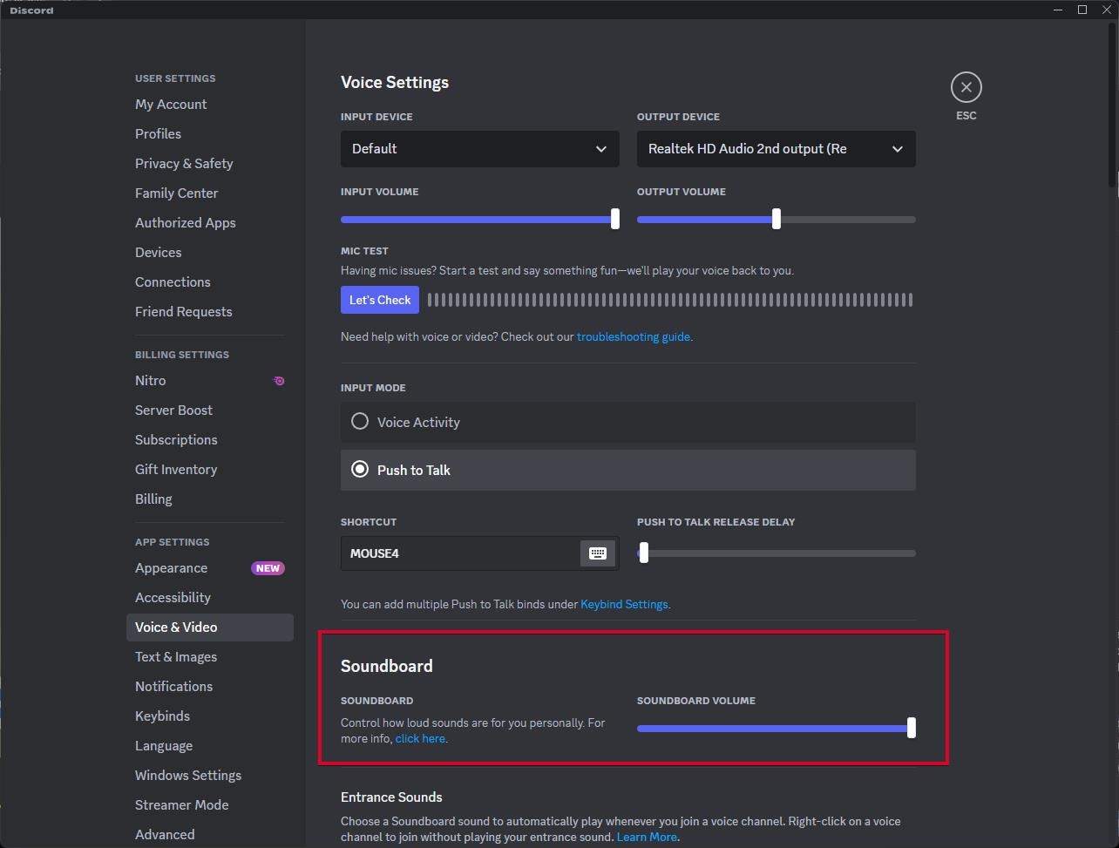This screenshot has width=1119, height=848.
Task: Open Advanced settings
Action: click(210, 835)
